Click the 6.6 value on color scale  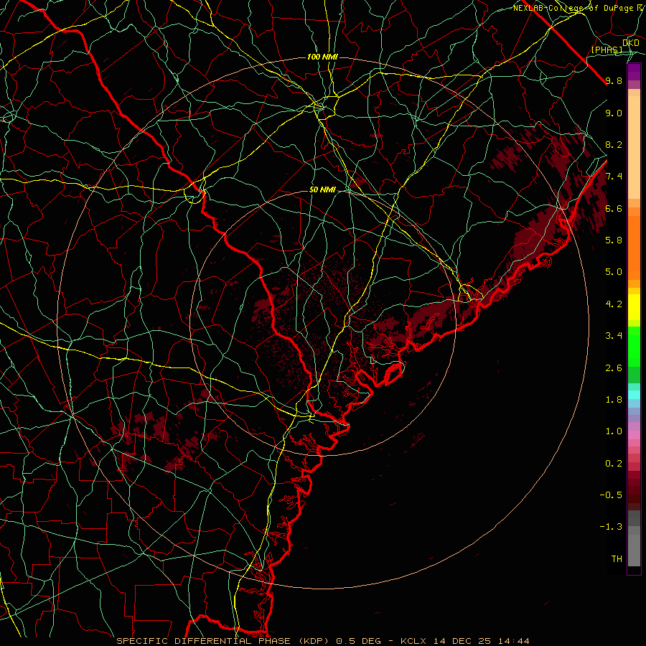click(614, 209)
